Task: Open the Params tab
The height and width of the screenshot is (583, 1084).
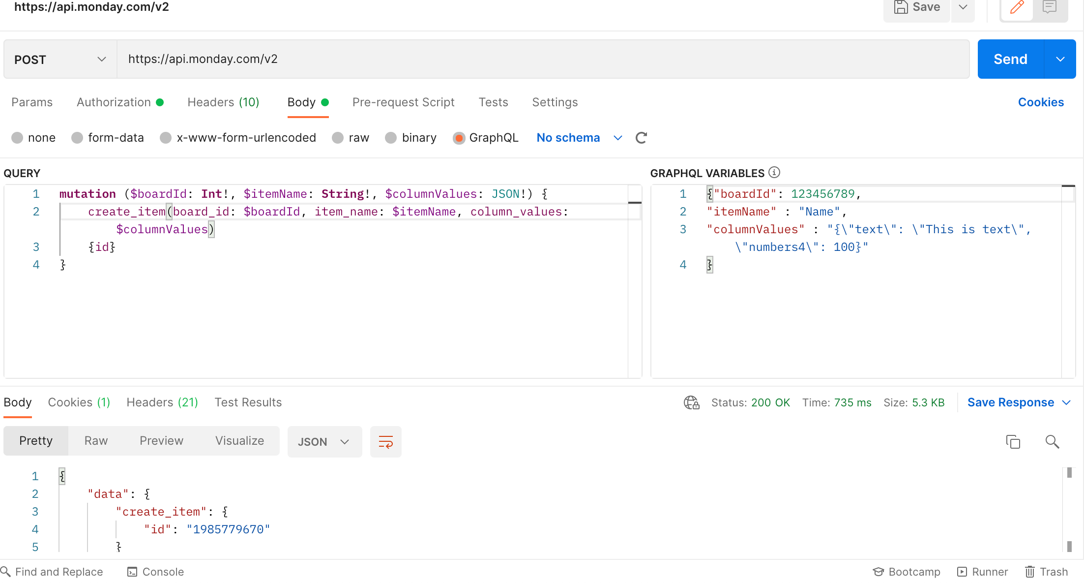Action: [x=32, y=102]
